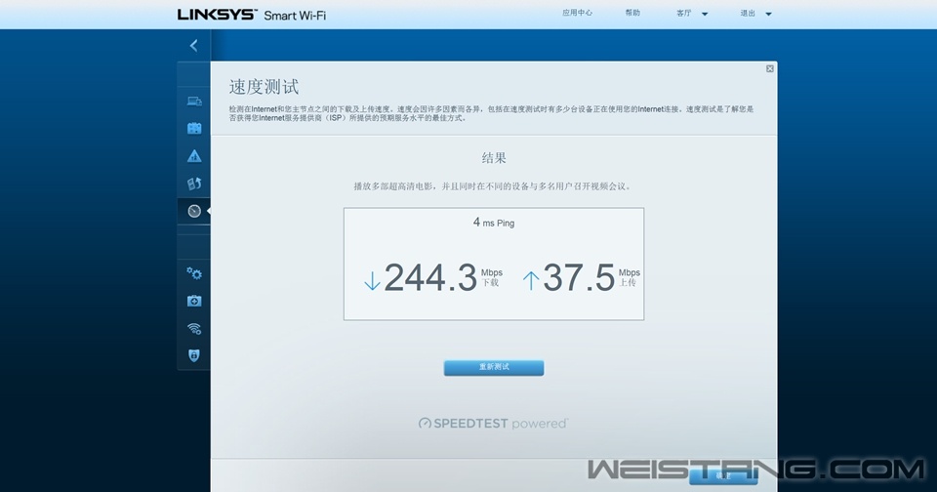Click the 重新测试 button

pyautogui.click(x=494, y=368)
